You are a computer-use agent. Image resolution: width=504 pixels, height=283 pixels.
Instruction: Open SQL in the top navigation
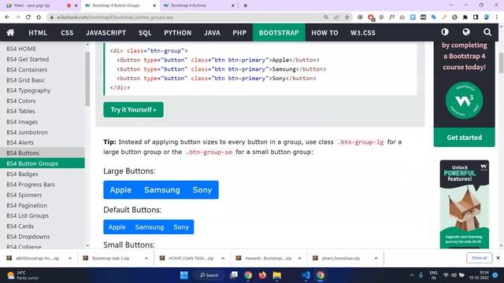145,33
